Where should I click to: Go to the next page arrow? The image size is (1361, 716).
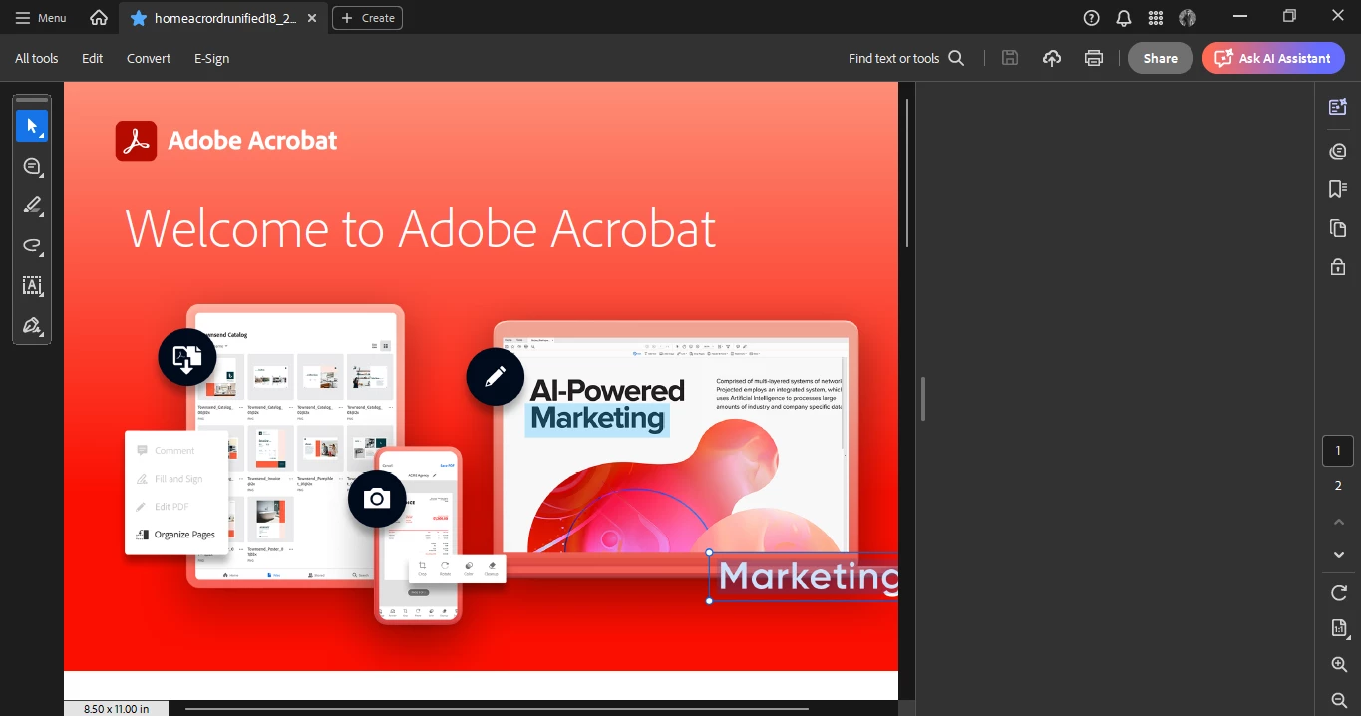[x=1339, y=555]
